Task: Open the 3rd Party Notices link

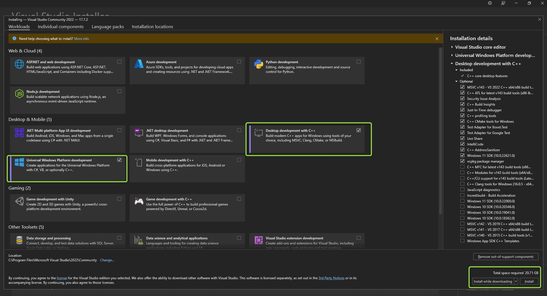Action: [x=331, y=278]
